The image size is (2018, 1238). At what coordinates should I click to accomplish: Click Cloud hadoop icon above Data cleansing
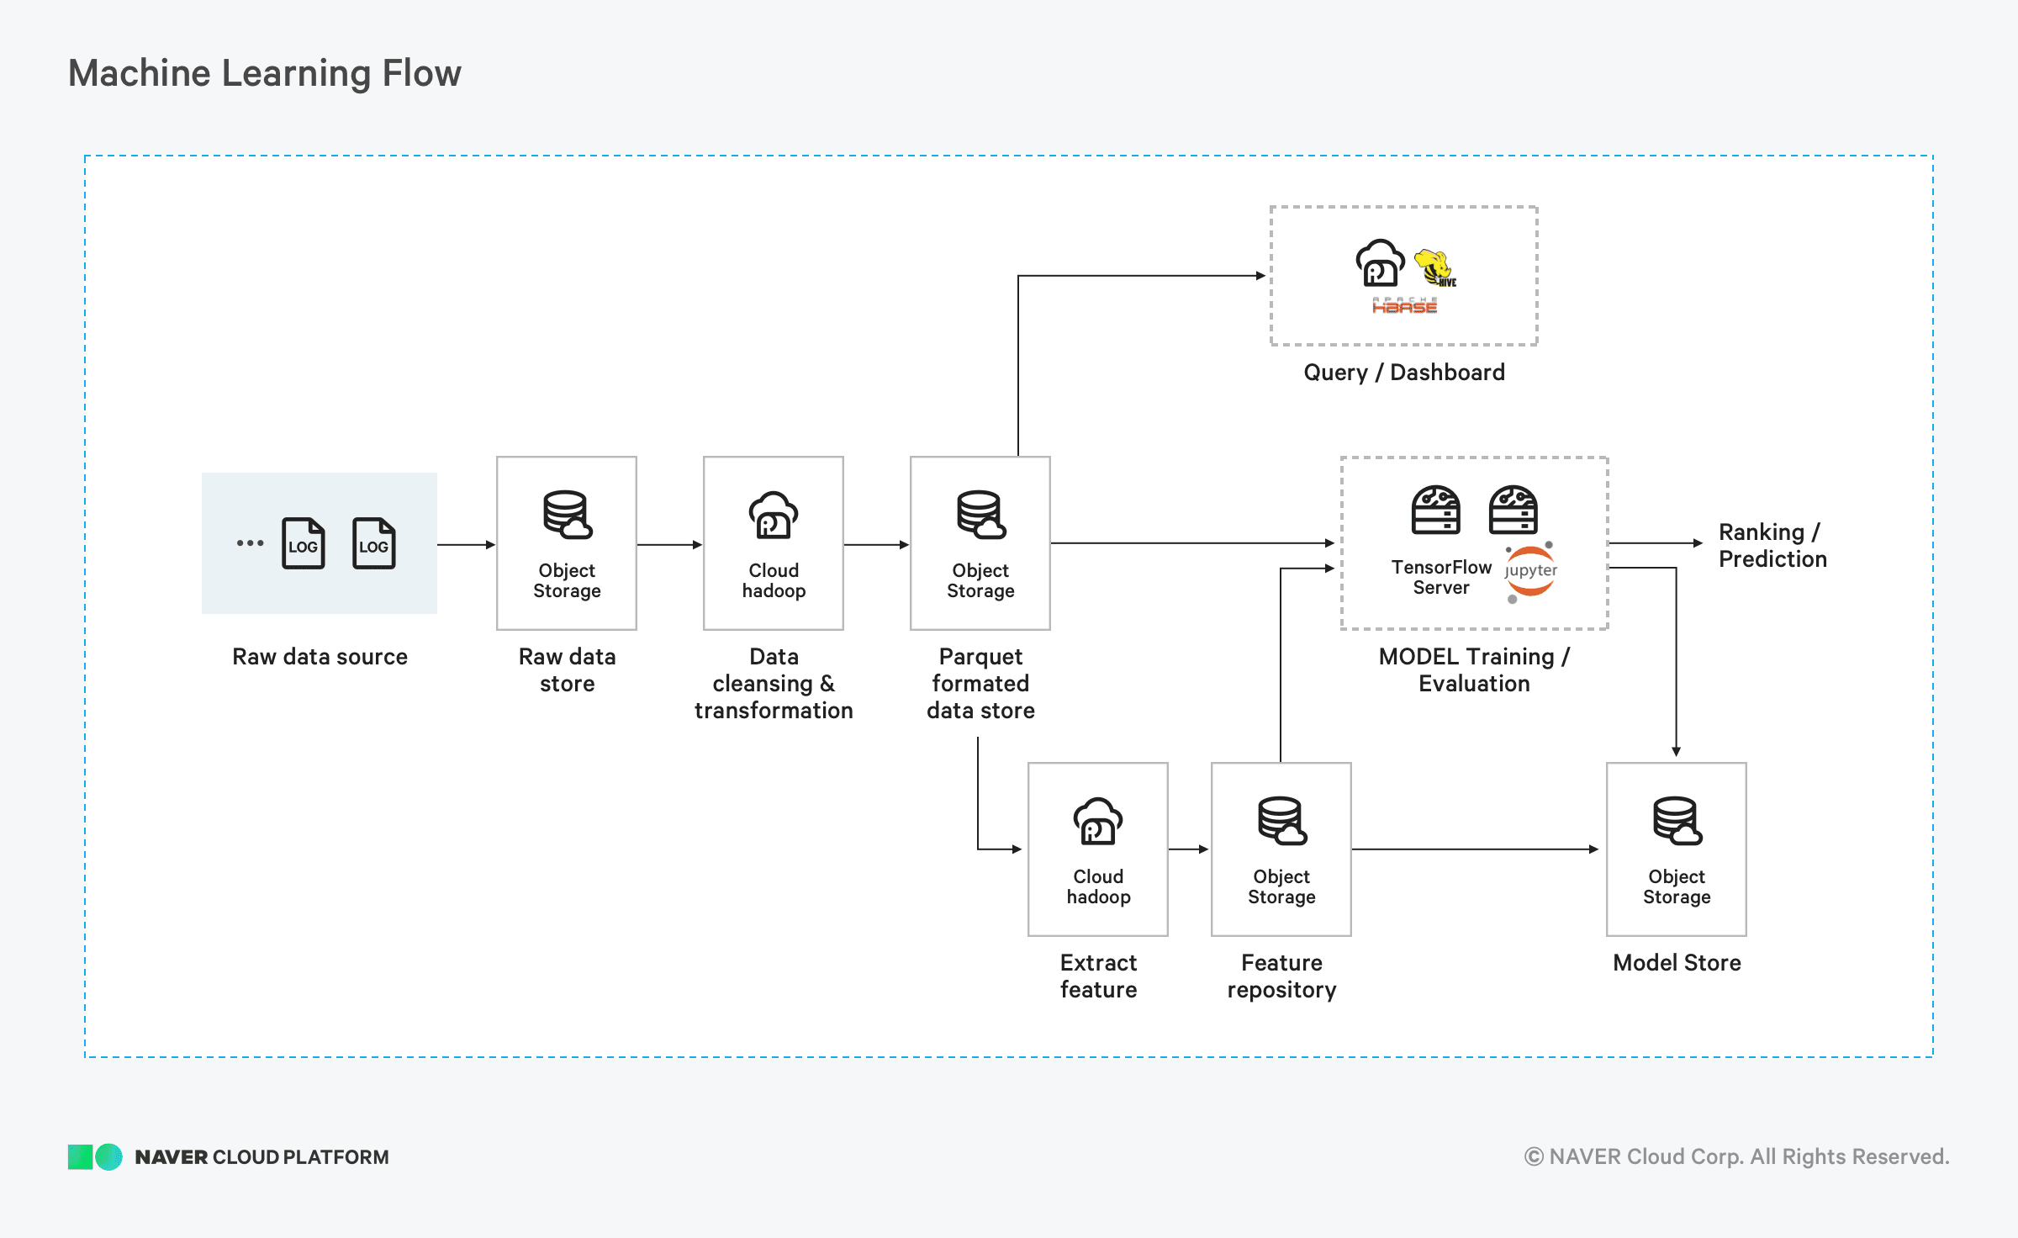pyautogui.click(x=774, y=515)
